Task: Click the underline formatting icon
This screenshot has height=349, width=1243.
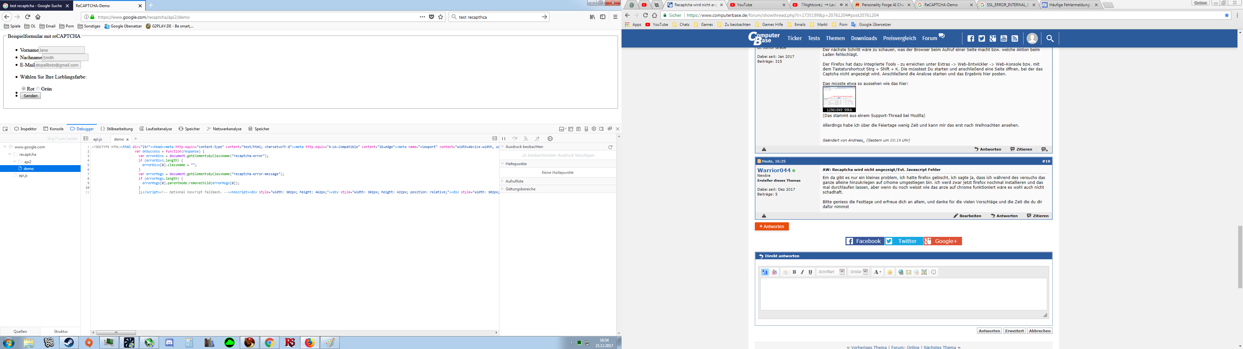Action: pyautogui.click(x=810, y=272)
